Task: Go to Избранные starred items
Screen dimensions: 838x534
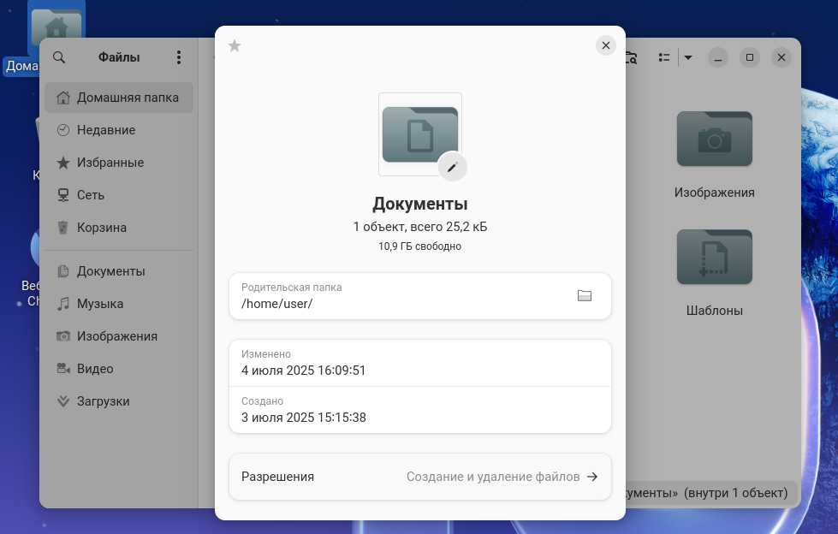Action: point(110,163)
